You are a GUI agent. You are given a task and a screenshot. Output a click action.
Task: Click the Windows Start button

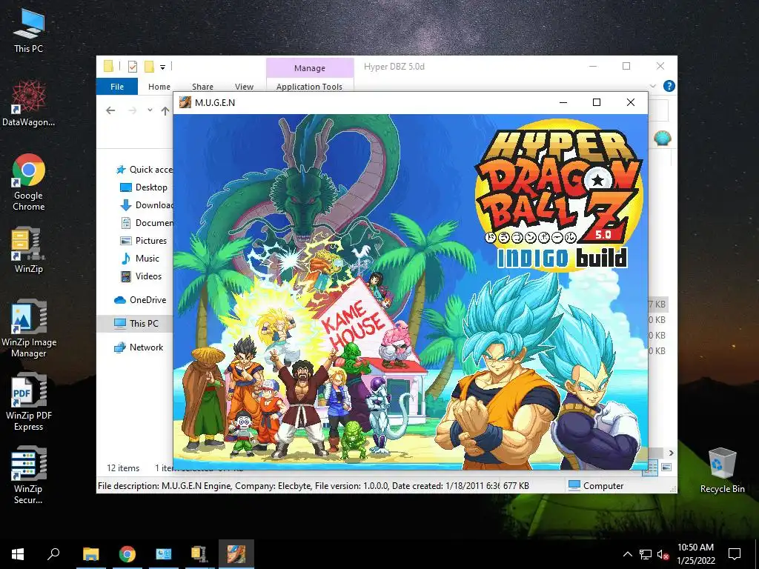pos(18,554)
